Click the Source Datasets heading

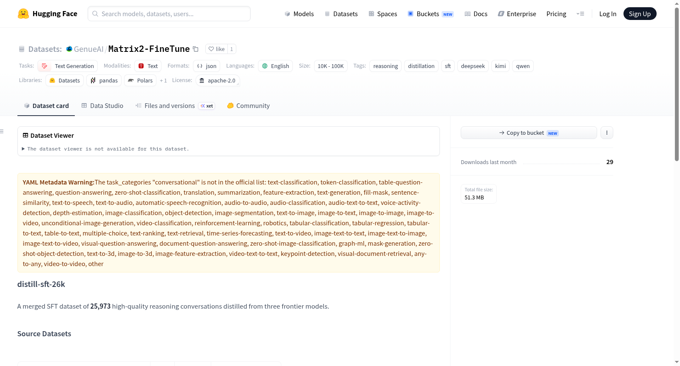pos(44,334)
